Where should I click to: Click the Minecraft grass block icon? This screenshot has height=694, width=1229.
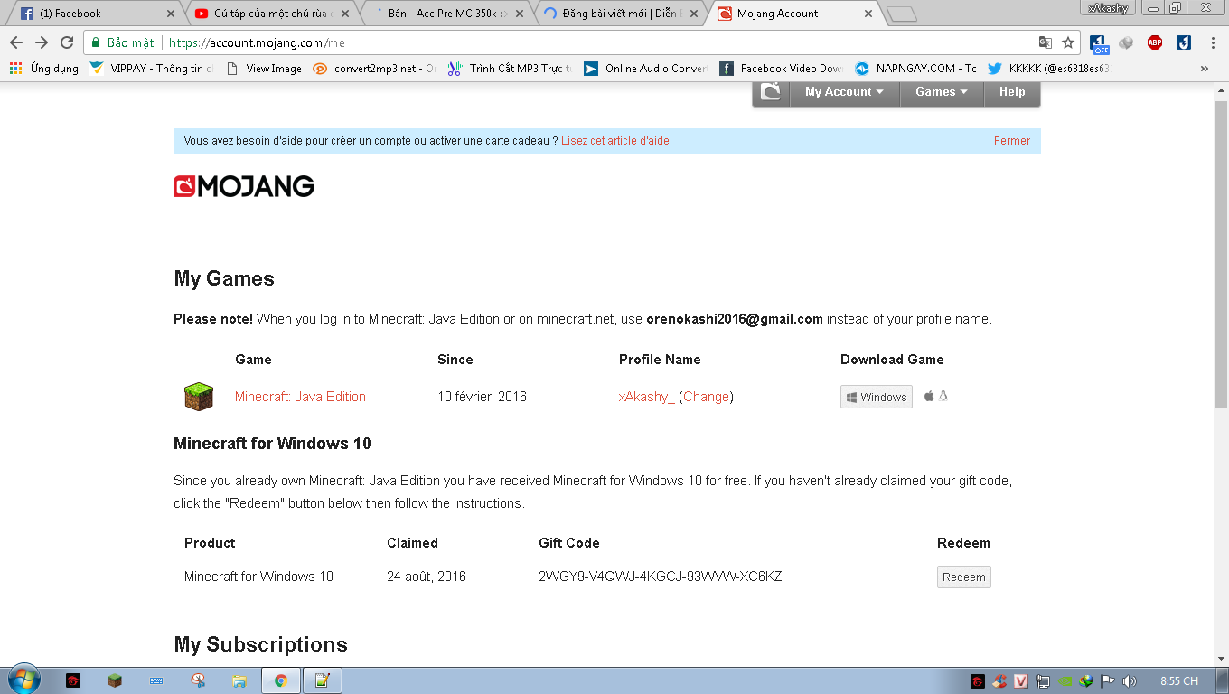click(199, 397)
